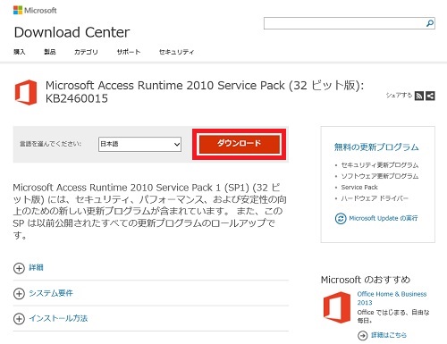447x344 pixels.
Task: Open the カテゴリ navigation menu
Action: click(86, 52)
